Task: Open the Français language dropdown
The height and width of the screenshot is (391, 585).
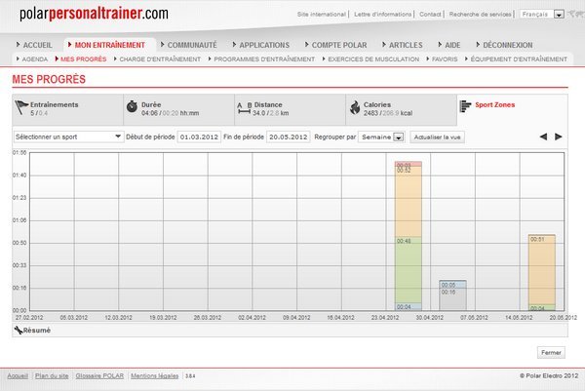Action: [x=542, y=15]
